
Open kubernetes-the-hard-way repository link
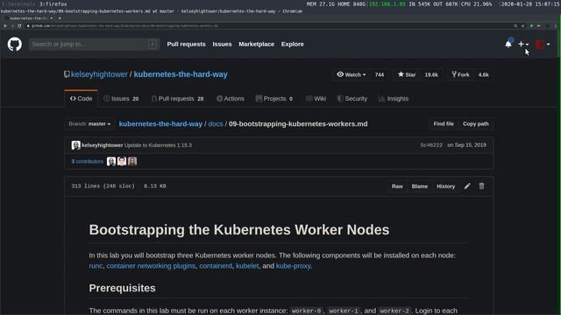pos(181,74)
